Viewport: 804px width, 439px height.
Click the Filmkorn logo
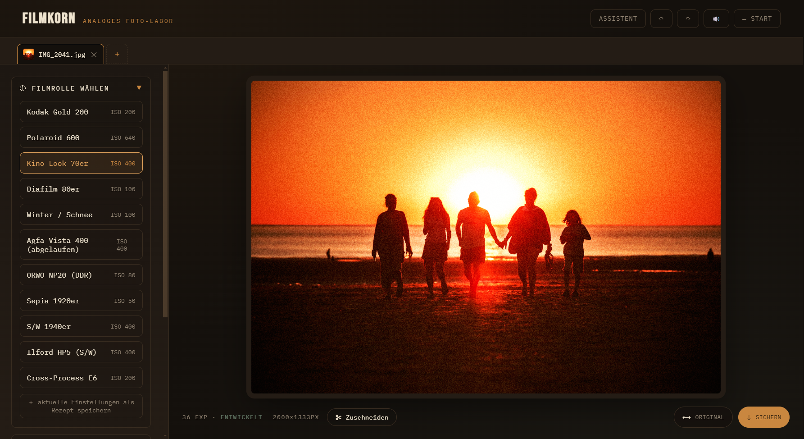[x=49, y=18]
